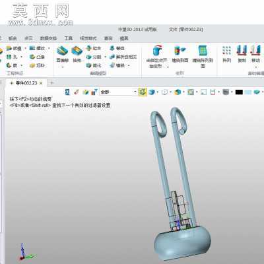Click the gray cylinder display icon
The image size is (264, 264).
pos(226,92)
